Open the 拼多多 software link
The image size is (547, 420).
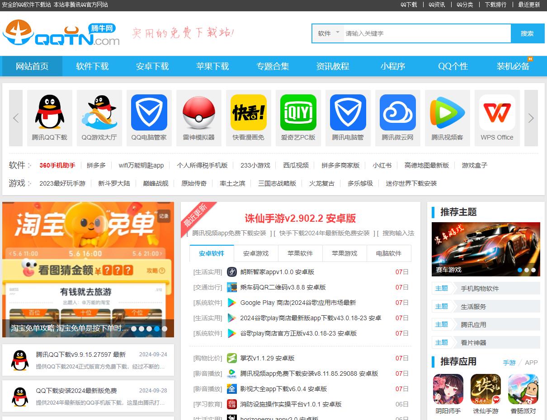click(96, 165)
